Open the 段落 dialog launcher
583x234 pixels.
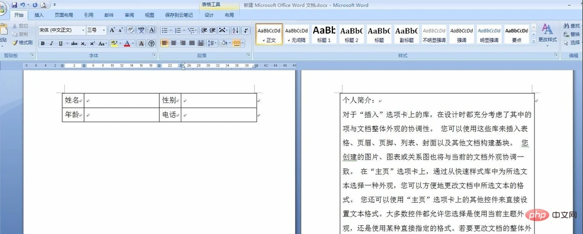[248, 55]
